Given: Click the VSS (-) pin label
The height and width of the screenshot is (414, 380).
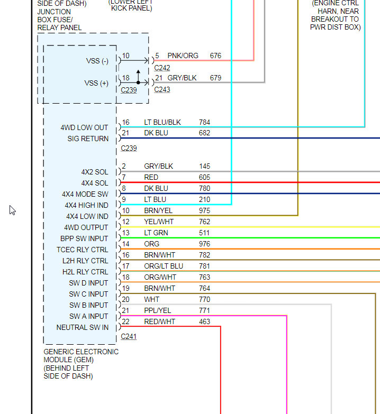Looking at the screenshot, I should tap(97, 61).
